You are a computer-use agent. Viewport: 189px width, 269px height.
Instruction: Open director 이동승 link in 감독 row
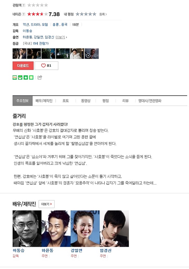point(28,31)
